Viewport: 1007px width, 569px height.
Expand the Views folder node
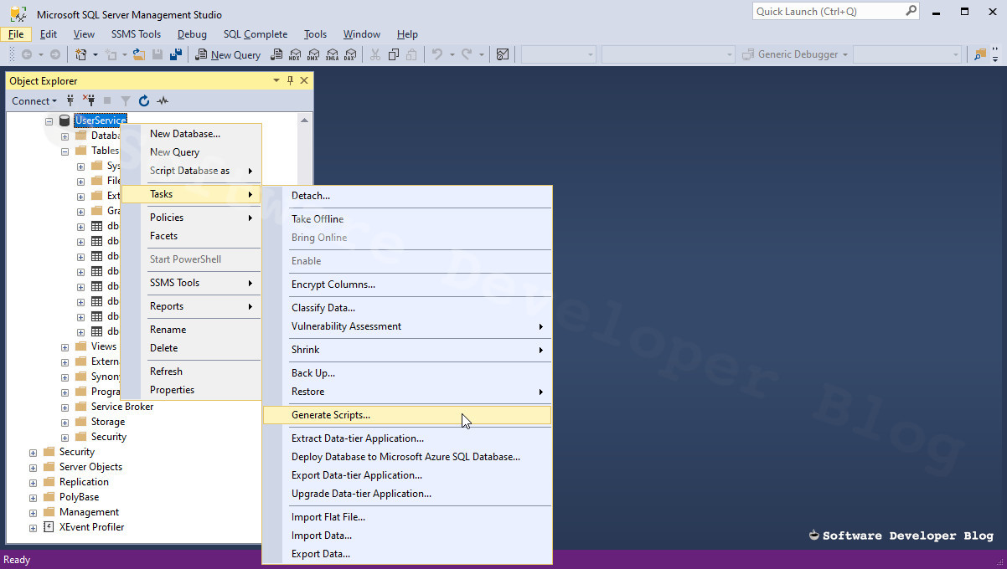(x=65, y=347)
